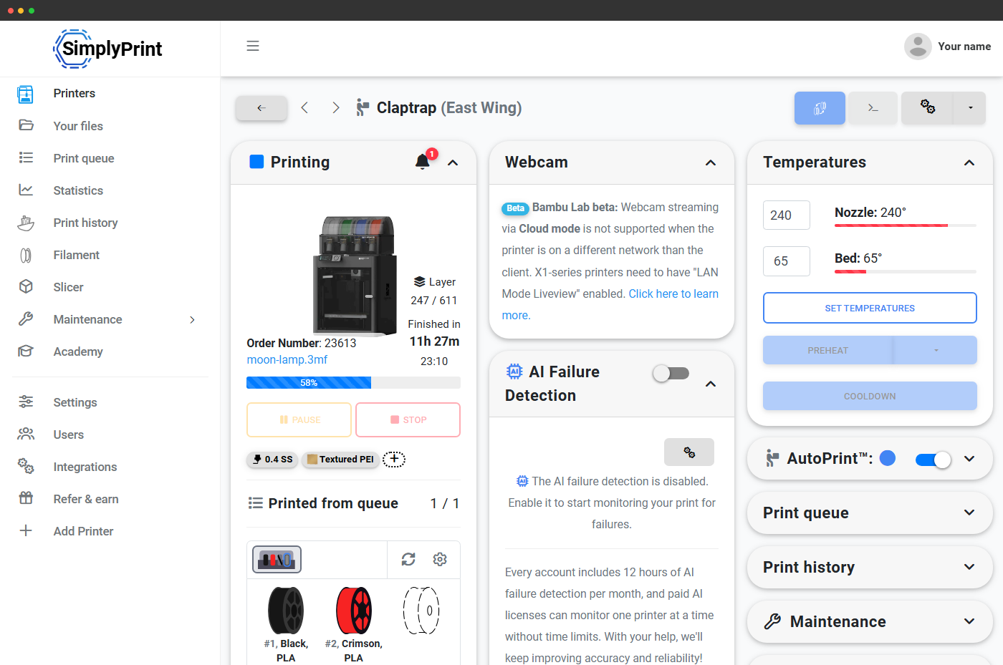This screenshot has width=1003, height=665.
Task: Click the 0.4 SS nozzle tag
Action: tap(273, 460)
